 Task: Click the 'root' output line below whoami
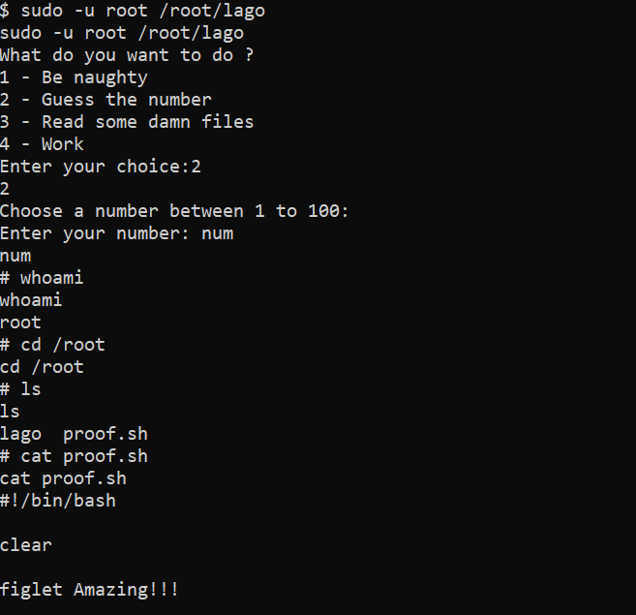(x=20, y=323)
